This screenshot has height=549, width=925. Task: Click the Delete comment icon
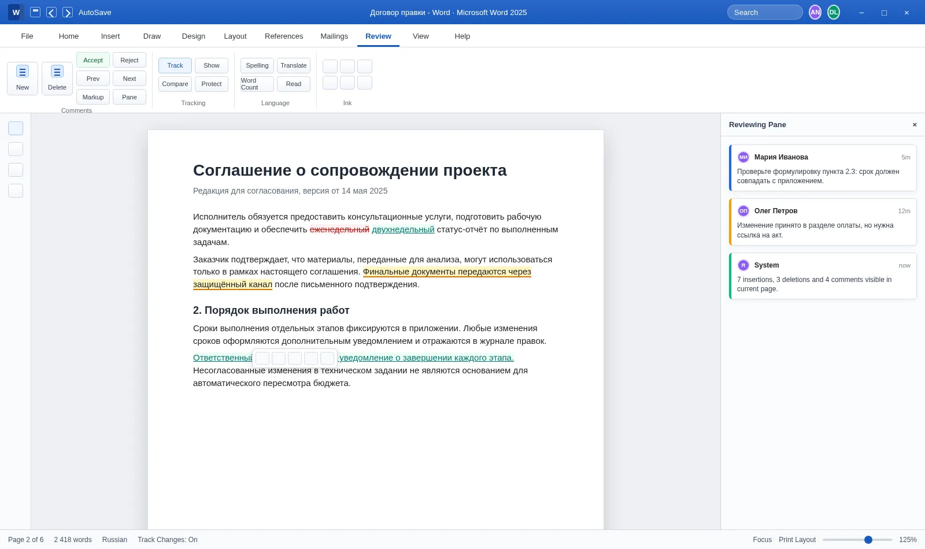(57, 72)
